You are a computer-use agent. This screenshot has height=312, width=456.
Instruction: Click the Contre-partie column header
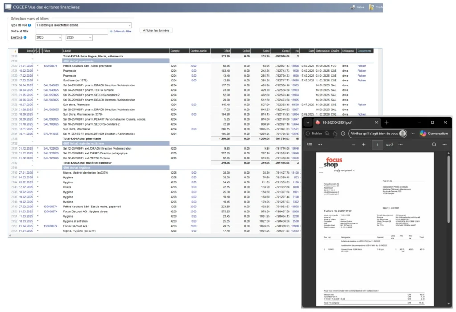click(x=199, y=51)
